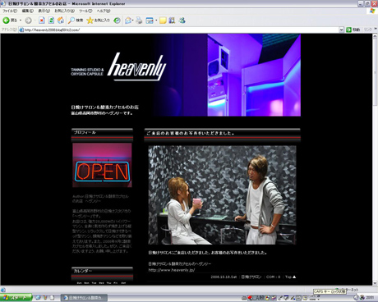Stop page loading with red X icon
Screen dimensions: 378x302
[42, 21]
